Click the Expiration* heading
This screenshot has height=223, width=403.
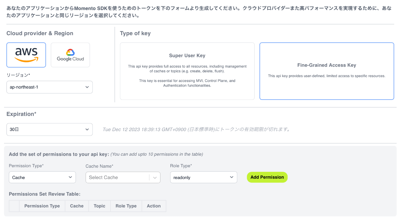click(x=21, y=114)
